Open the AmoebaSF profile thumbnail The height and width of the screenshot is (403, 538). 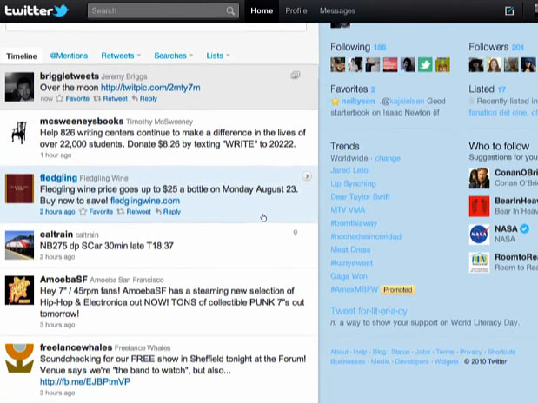19,290
